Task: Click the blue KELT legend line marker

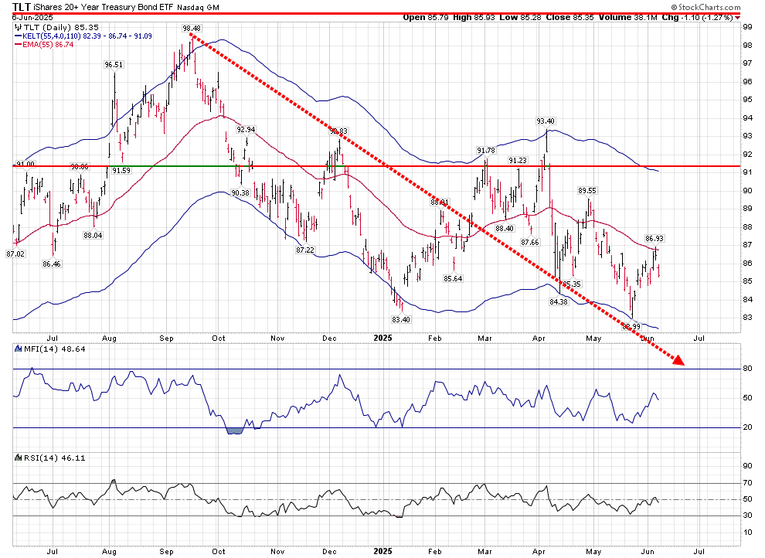Action: coord(19,36)
